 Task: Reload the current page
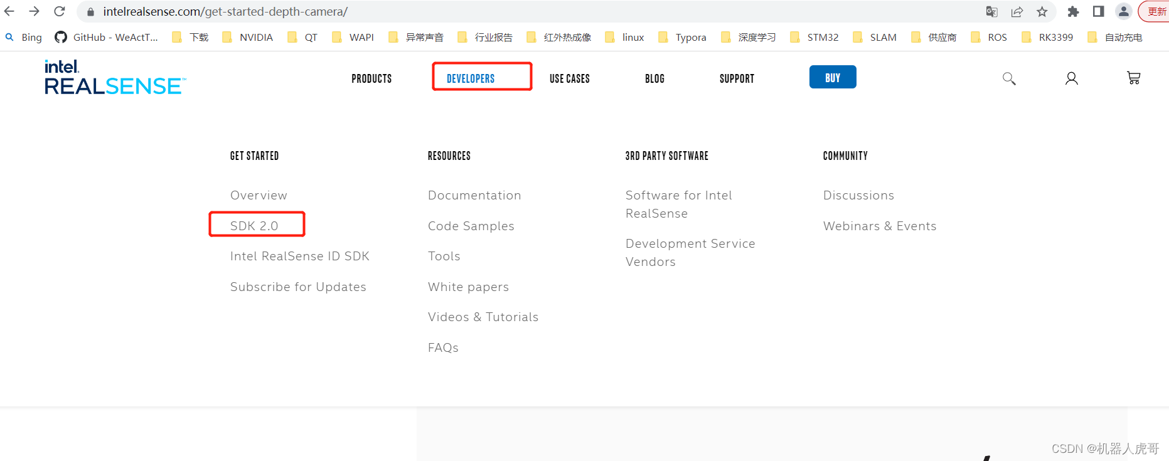[60, 11]
